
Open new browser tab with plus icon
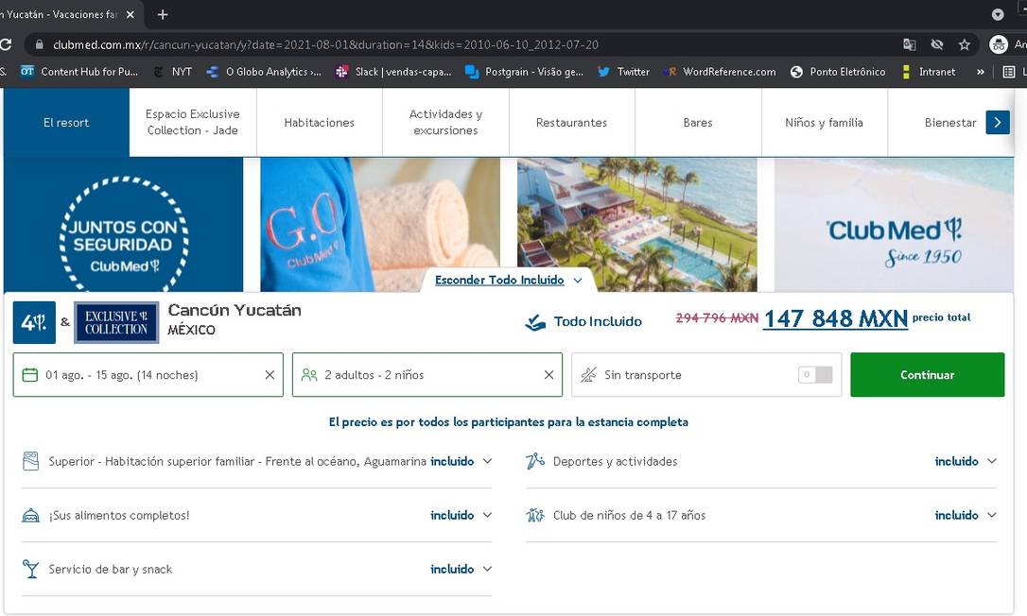click(163, 14)
